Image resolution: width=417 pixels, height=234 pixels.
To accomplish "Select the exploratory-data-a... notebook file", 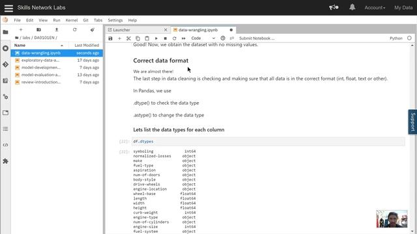I will 57,60.
